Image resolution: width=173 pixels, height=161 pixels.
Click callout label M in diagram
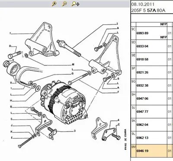click(x=73, y=65)
